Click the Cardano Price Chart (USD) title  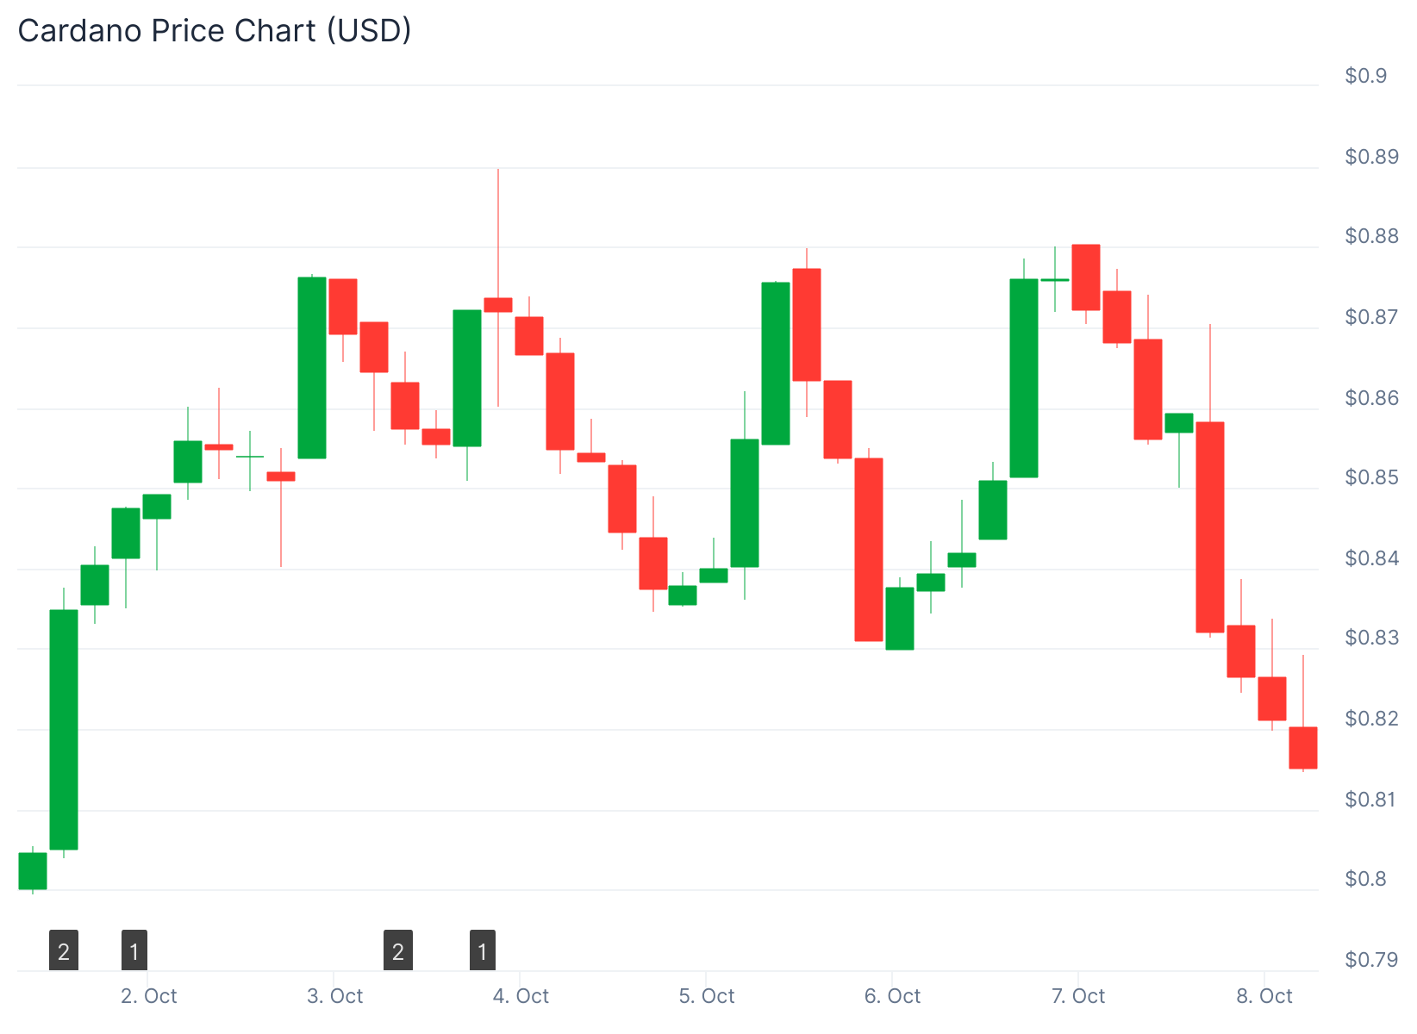tap(215, 31)
